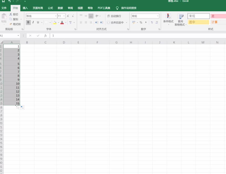Viewport: 226px width, 174px height.
Task: Apply comma style number format
Action: coord(146,22)
